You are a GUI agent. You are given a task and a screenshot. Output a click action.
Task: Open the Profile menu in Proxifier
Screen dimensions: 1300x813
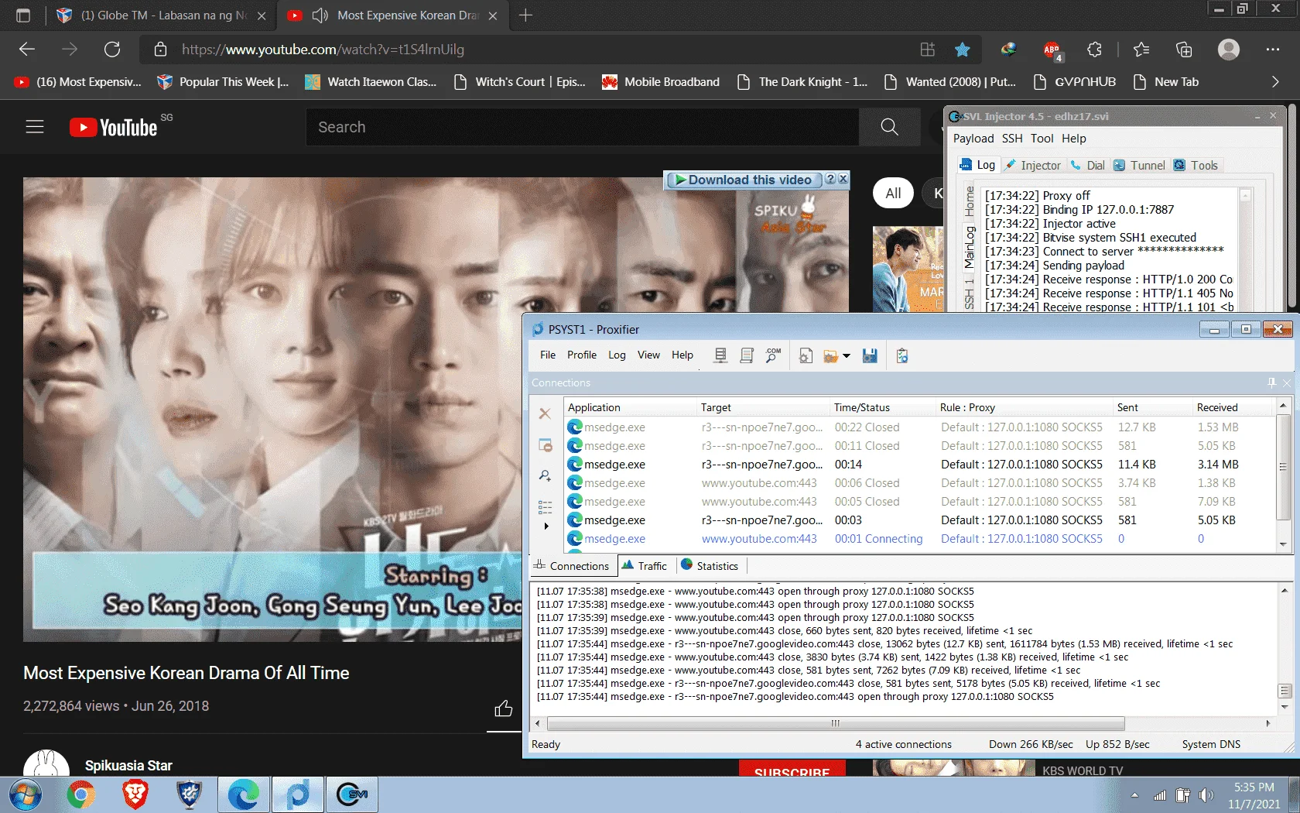point(582,355)
